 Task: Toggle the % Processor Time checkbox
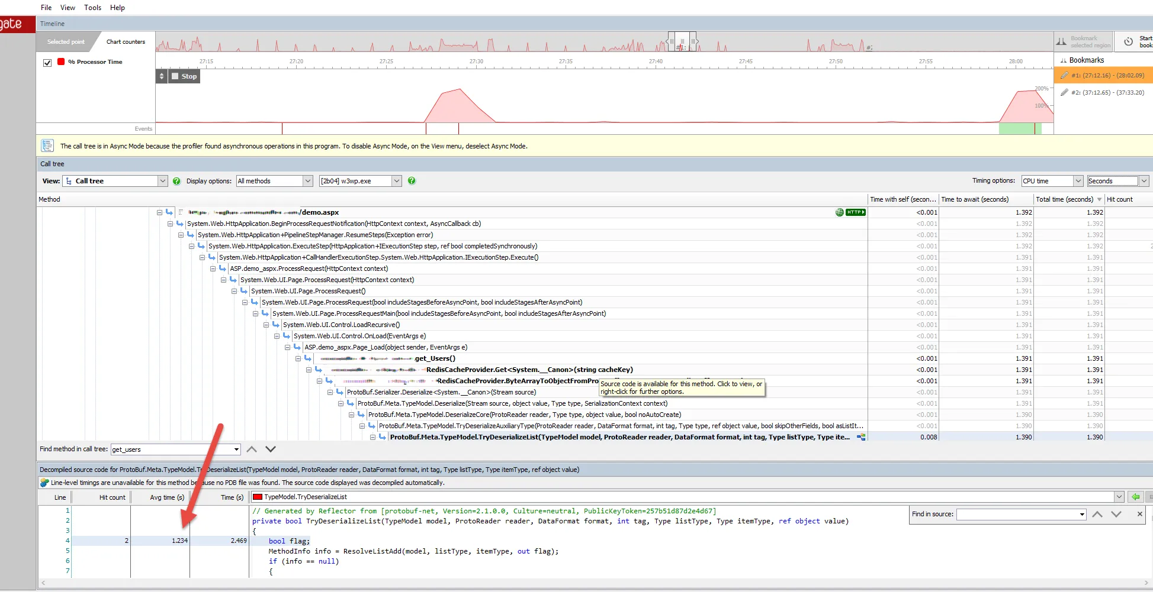pos(47,62)
